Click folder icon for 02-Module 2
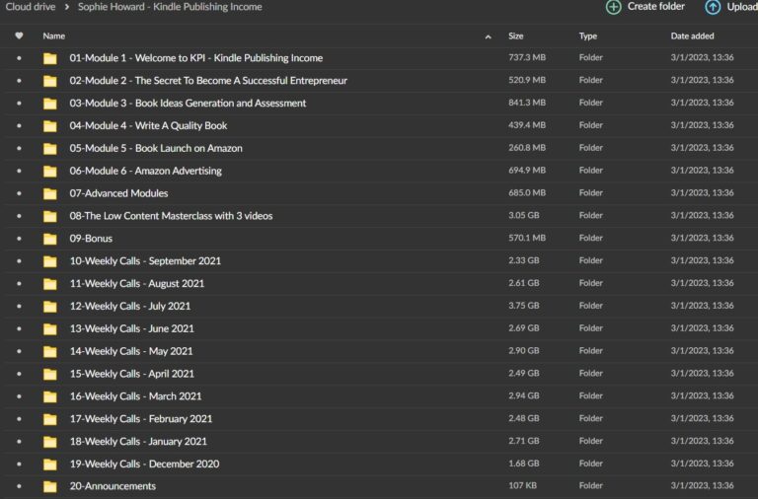Viewport: 758px width, 499px height. 49,81
